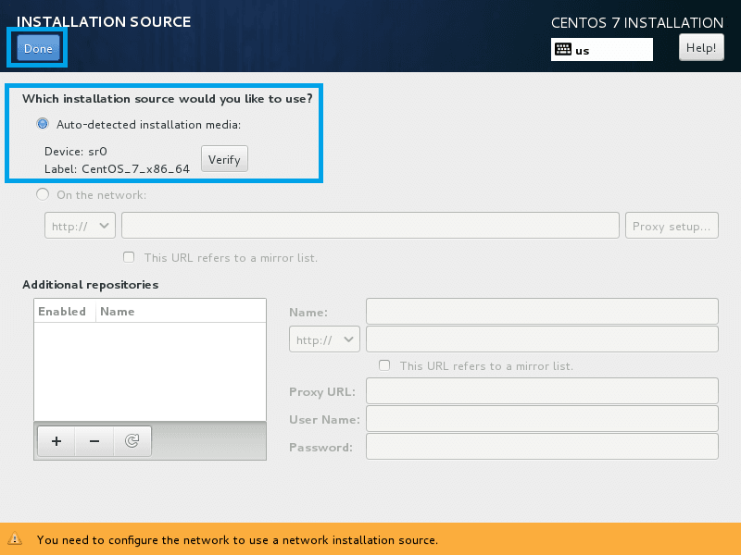
Task: Toggle repository mirror list checkbox
Action: coord(384,365)
